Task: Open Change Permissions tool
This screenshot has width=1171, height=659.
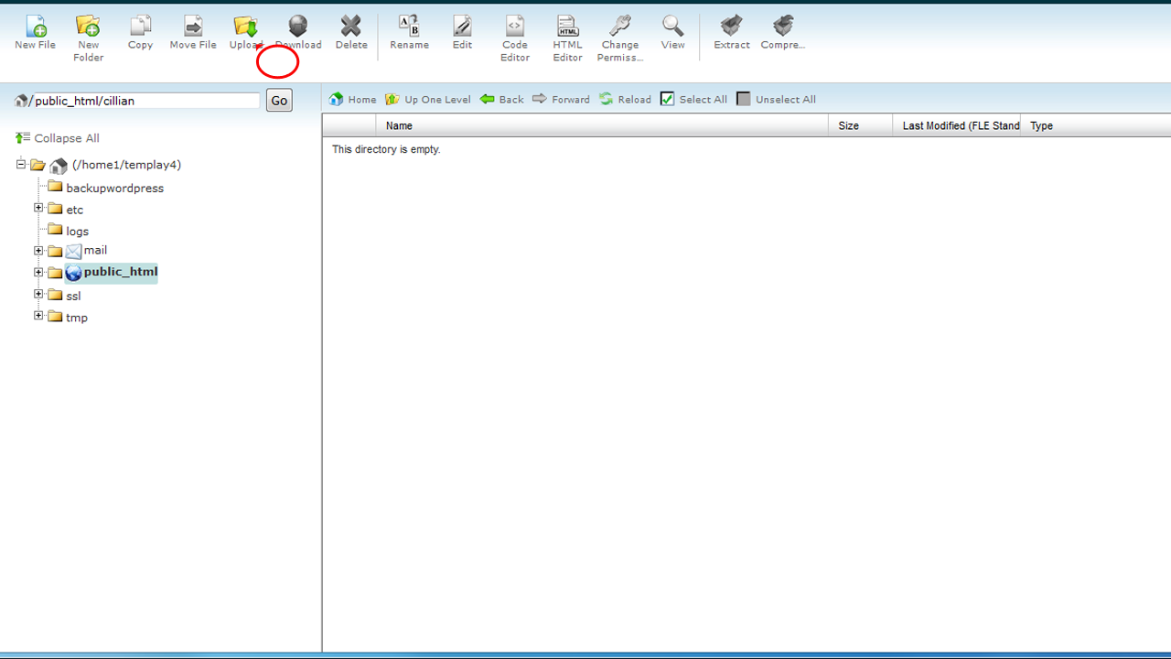Action: pos(620,26)
